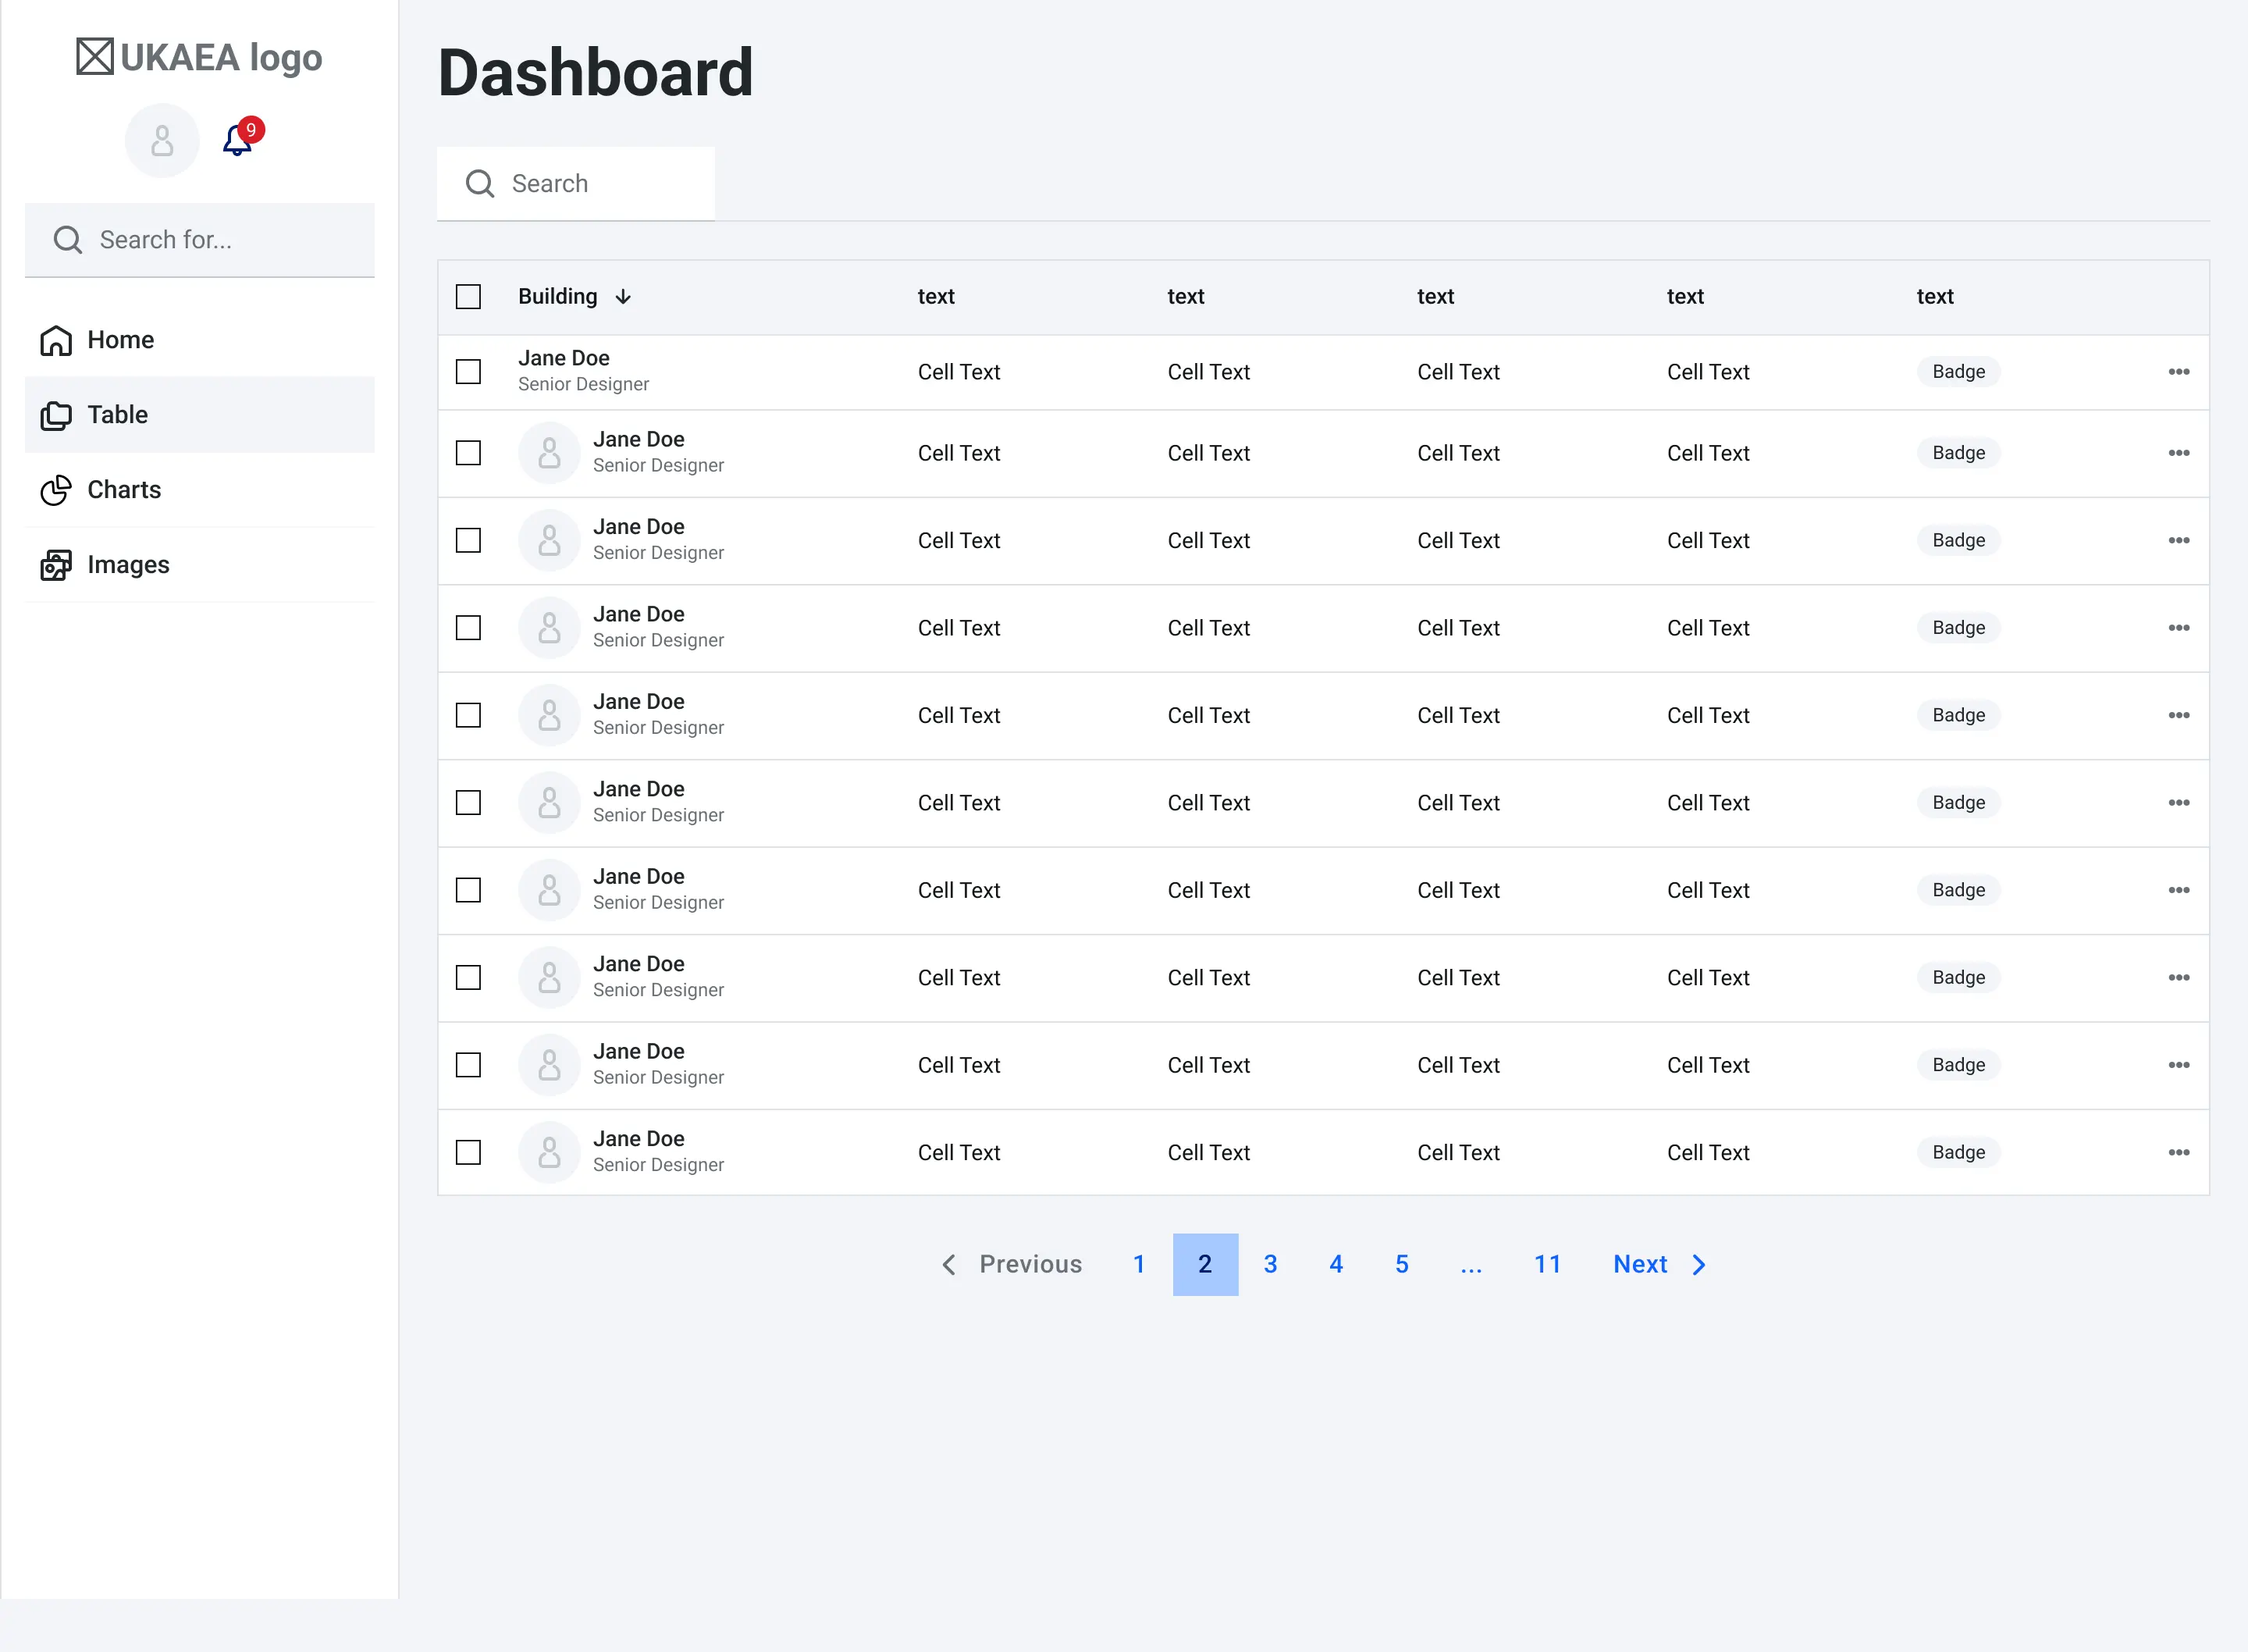Screen dimensions: 2248x1652
Task: Go to page 3
Action: [x=1271, y=1265]
